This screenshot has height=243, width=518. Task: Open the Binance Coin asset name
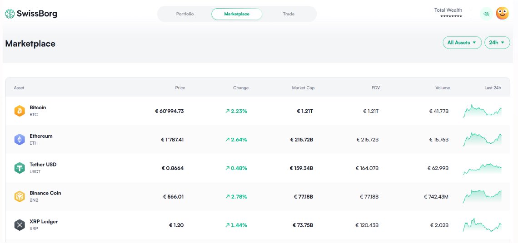coord(45,193)
